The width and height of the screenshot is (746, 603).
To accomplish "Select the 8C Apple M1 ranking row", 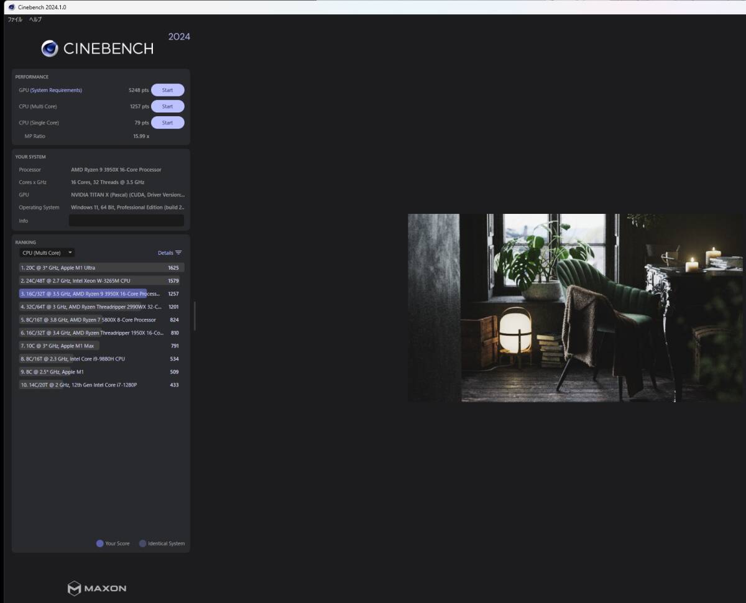I will (101, 372).
